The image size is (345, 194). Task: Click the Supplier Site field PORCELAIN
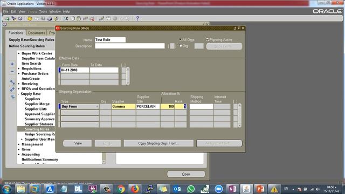[148, 107]
